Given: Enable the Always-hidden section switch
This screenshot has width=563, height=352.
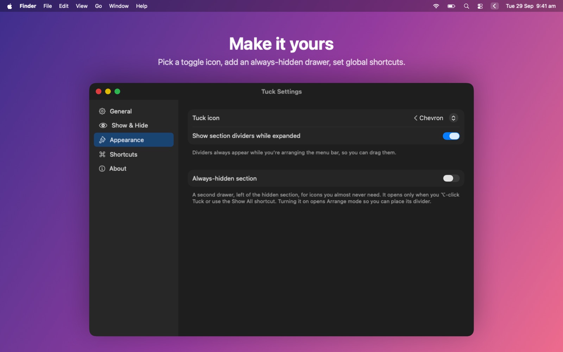Looking at the screenshot, I should (x=451, y=178).
